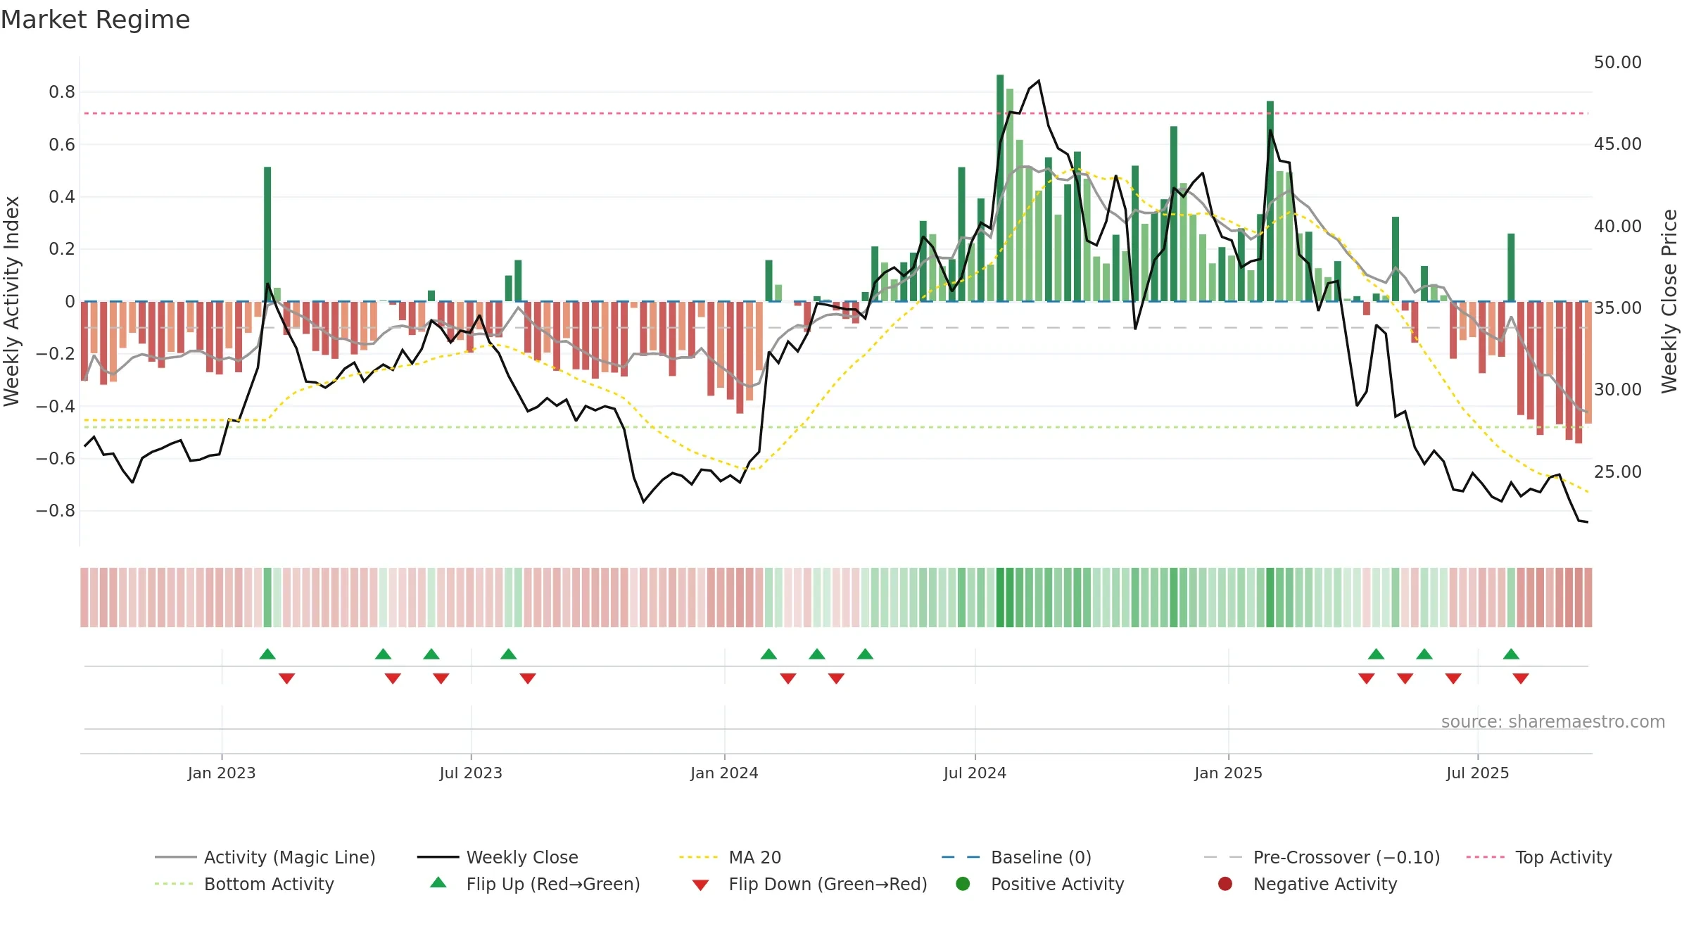Screen dimensions: 1689x950
Task: Click the first Flip Down marker after Jan 2023
Action: [x=286, y=678]
